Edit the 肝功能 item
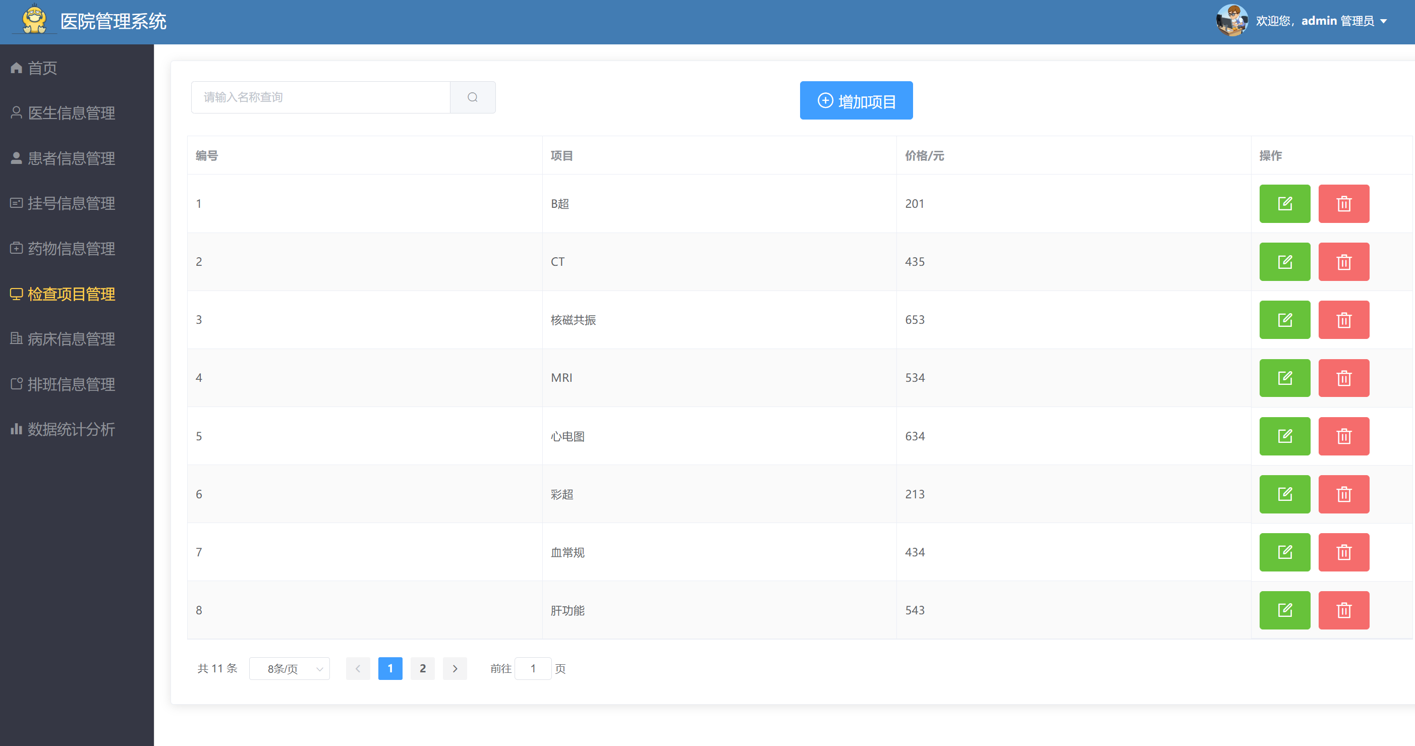The image size is (1415, 746). point(1284,610)
